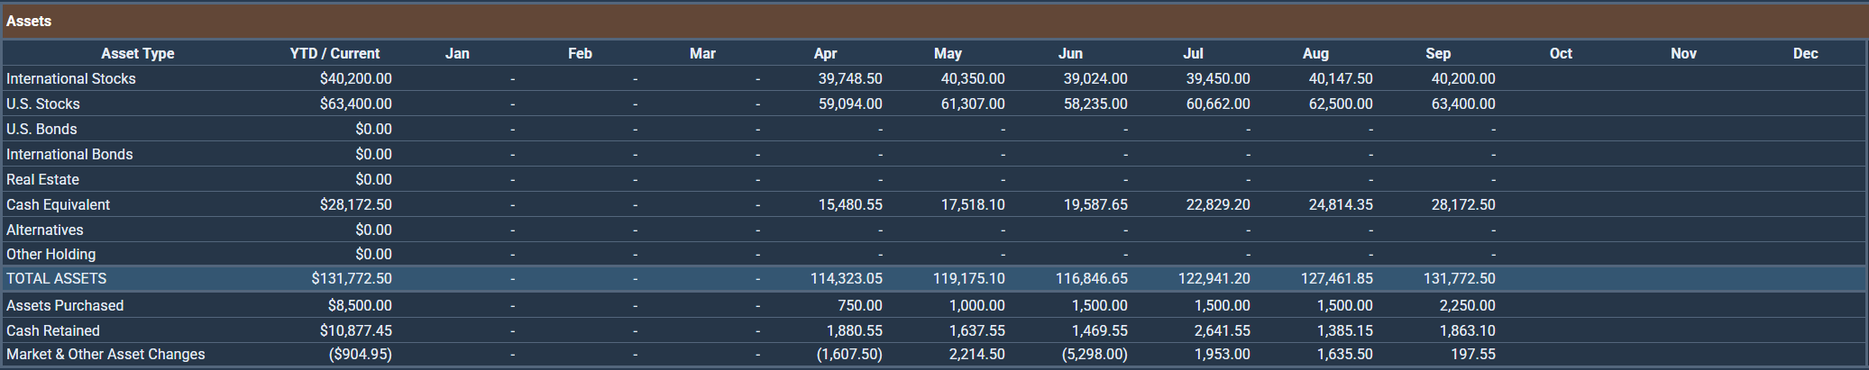This screenshot has height=370, width=1869.
Task: Click Total Assets April cell 114,323.05
Action: tap(847, 278)
